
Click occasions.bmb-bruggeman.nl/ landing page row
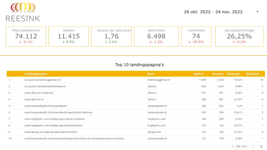point(43,80)
